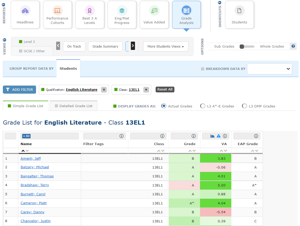This screenshot has width=300, height=226.
Task: Select the Performance Cohorts report
Action: pos(57,15)
